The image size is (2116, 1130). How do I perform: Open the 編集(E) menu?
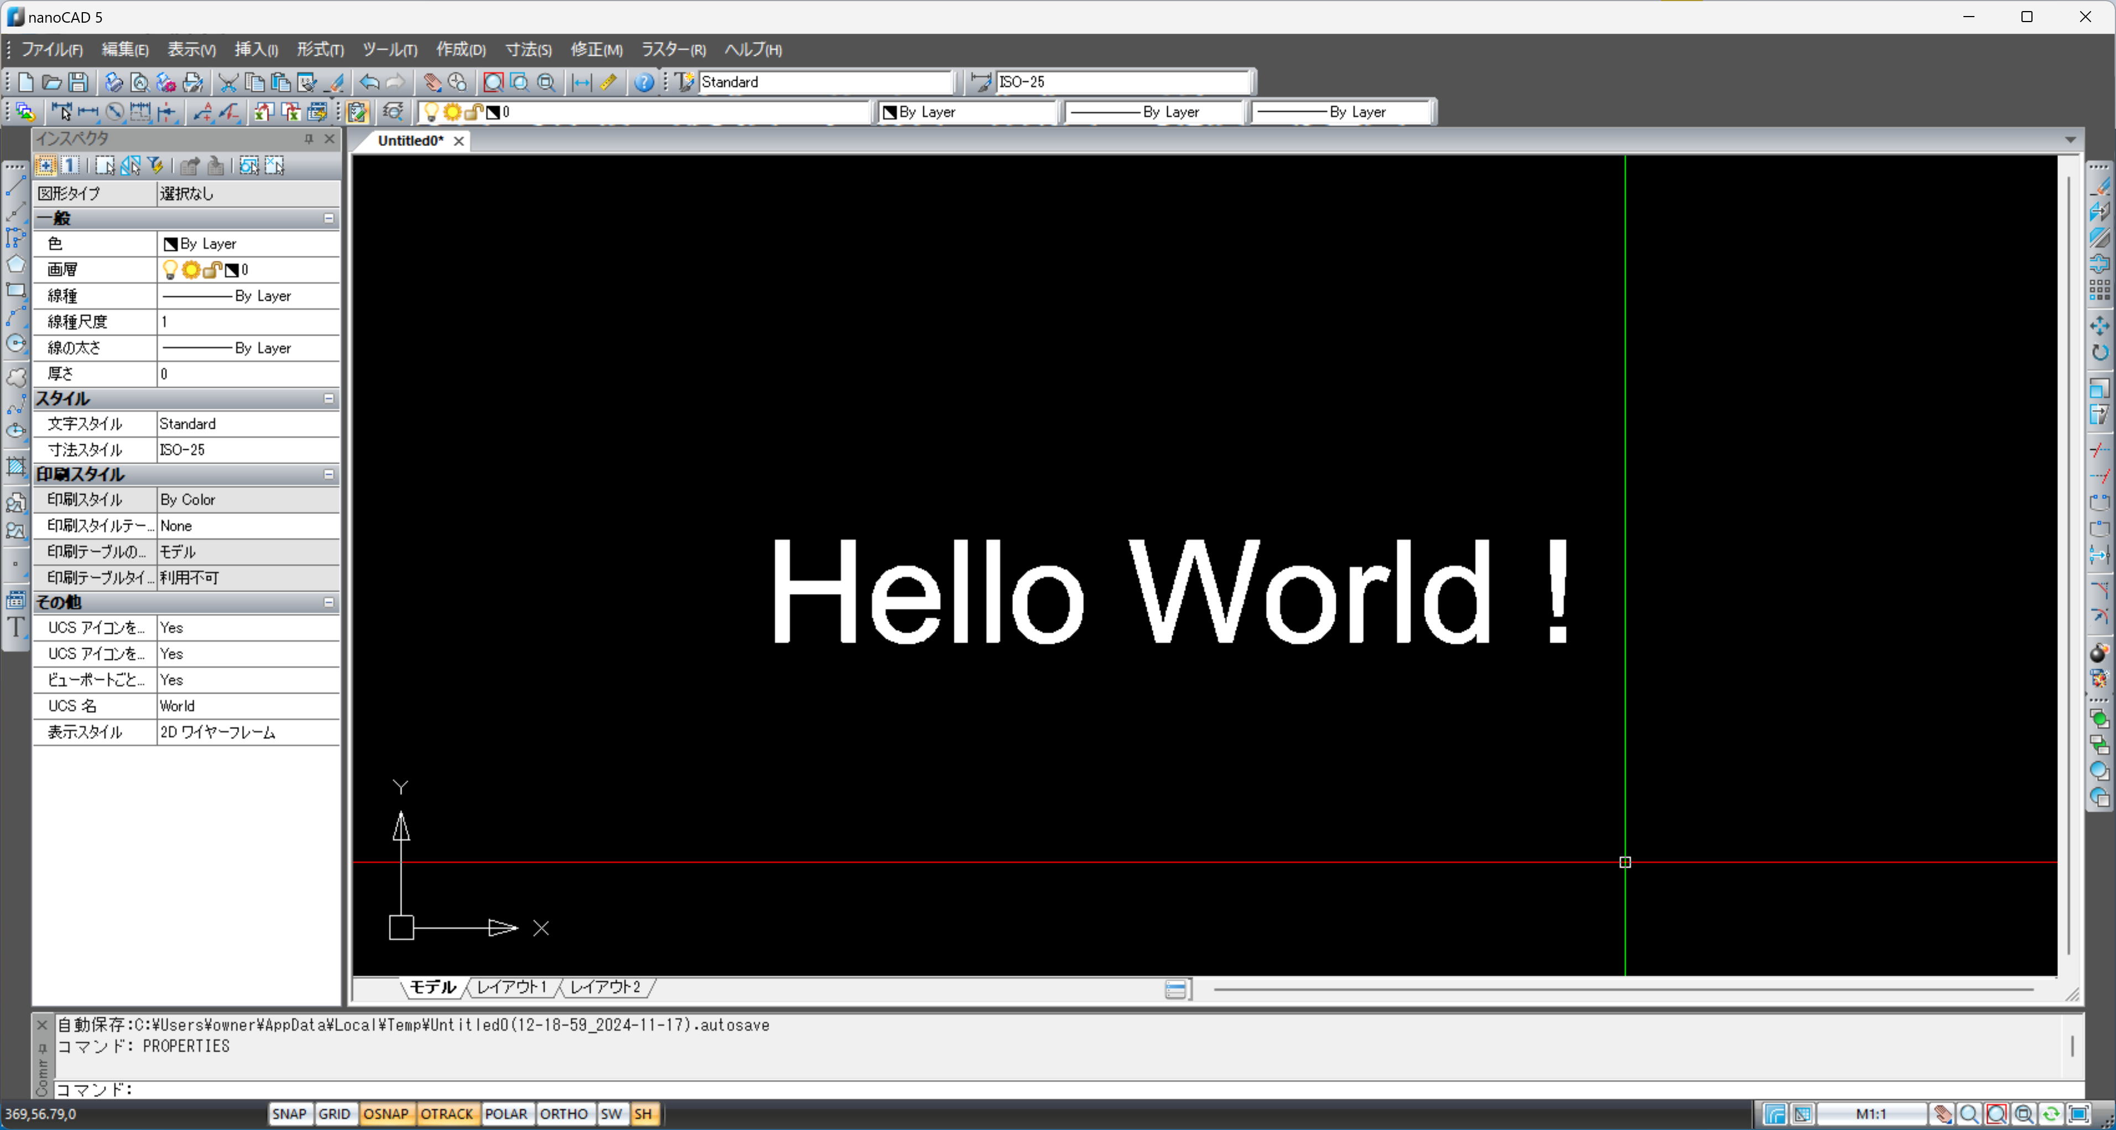click(125, 49)
